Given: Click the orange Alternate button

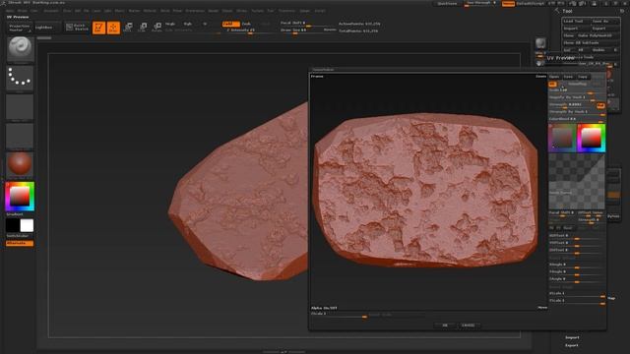Looking at the screenshot, I should pos(20,243).
